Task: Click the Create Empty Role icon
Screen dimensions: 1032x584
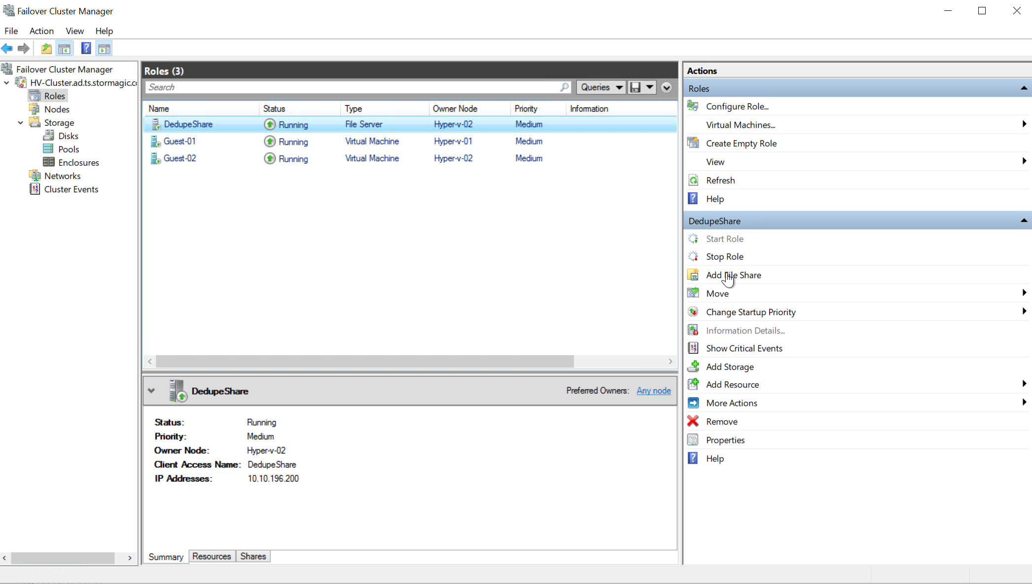Action: pyautogui.click(x=693, y=143)
